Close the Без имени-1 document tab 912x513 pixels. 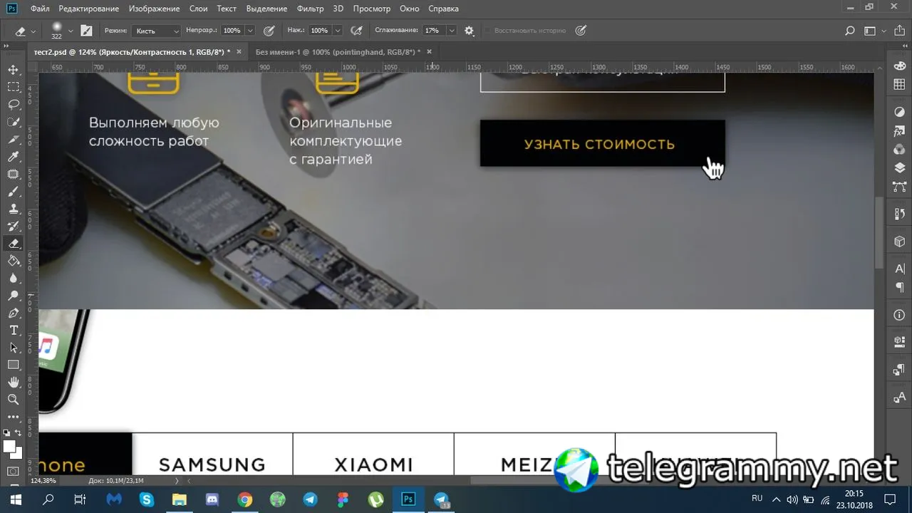tap(429, 52)
